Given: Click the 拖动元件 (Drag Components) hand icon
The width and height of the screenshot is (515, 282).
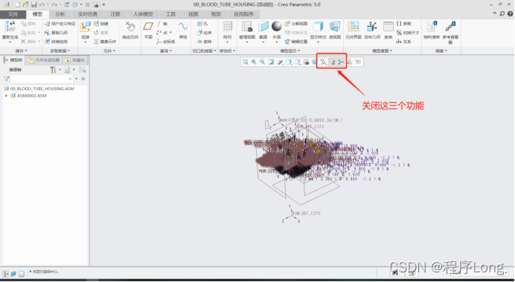Looking at the screenshot, I should pos(130,27).
